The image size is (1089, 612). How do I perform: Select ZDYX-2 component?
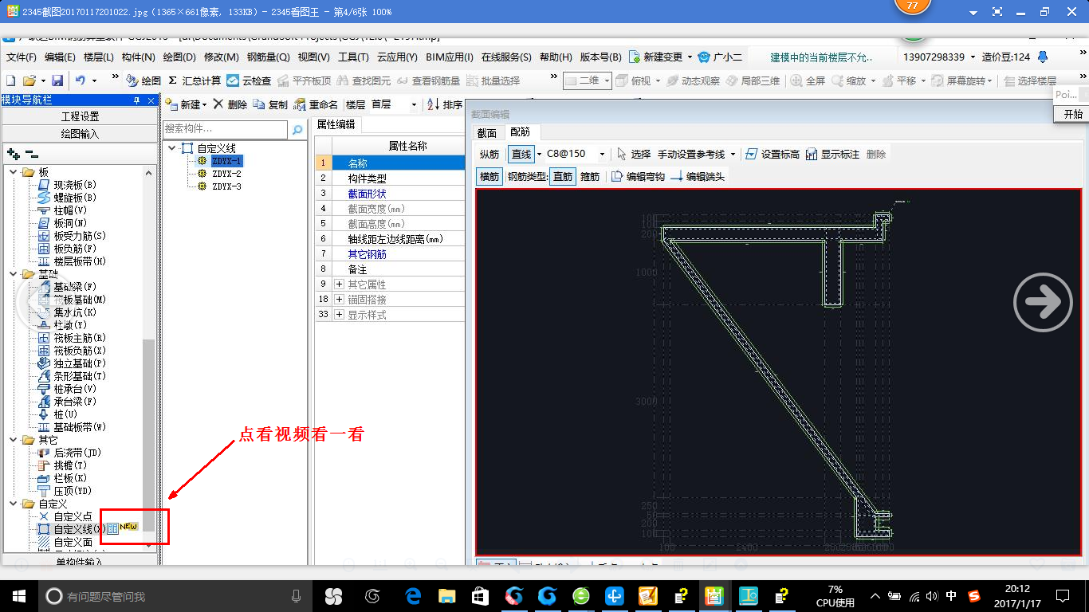(226, 174)
